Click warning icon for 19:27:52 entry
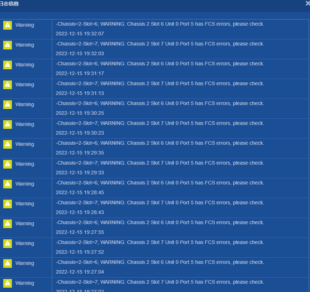This screenshot has height=292, width=310. point(8,243)
